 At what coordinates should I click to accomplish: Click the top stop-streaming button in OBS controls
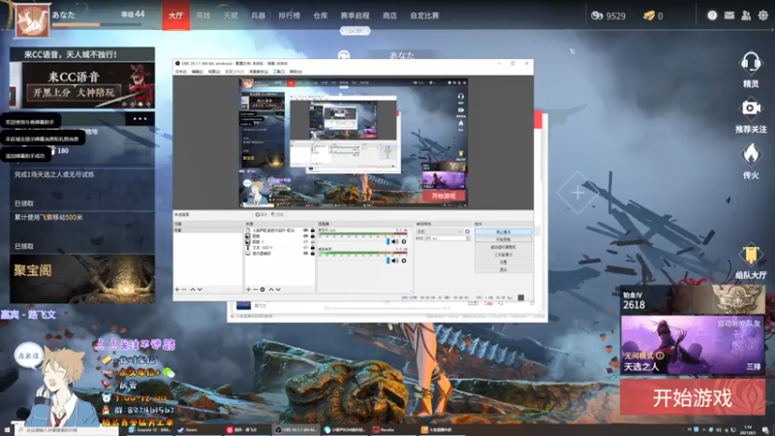click(x=503, y=232)
